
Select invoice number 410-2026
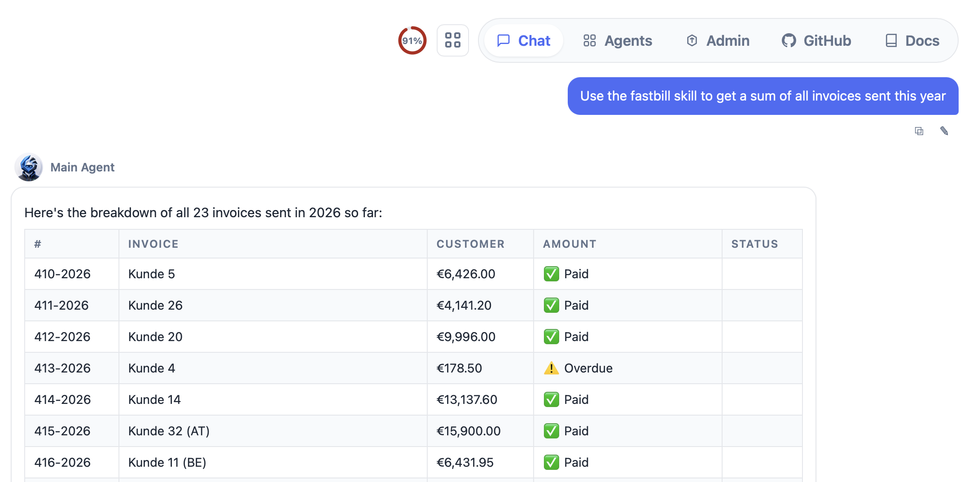click(62, 274)
